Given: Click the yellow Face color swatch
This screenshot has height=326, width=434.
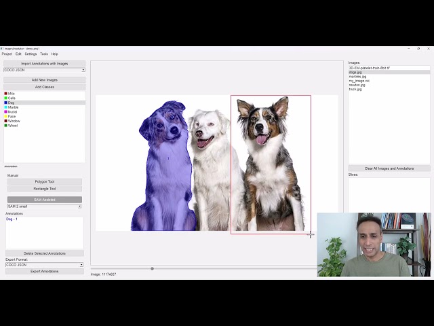Looking at the screenshot, I should [x=6, y=116].
